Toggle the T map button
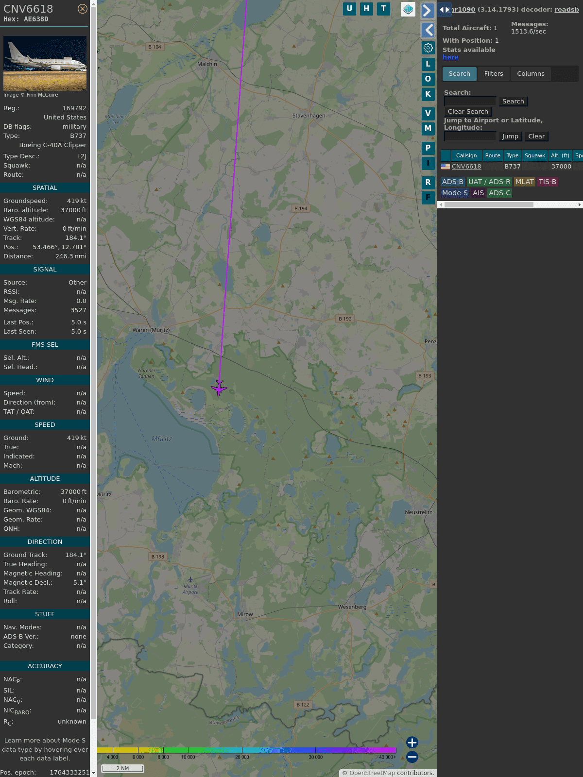Screen dimensions: 583x777 [384, 9]
